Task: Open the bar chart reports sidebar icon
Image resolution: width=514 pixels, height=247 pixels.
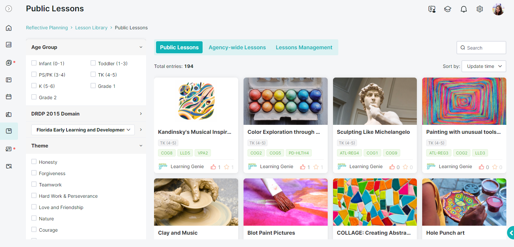Action: click(9, 45)
